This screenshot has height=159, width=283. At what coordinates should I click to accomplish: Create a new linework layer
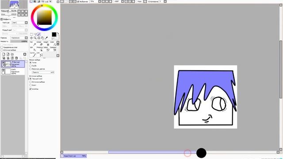(x=8, y=54)
